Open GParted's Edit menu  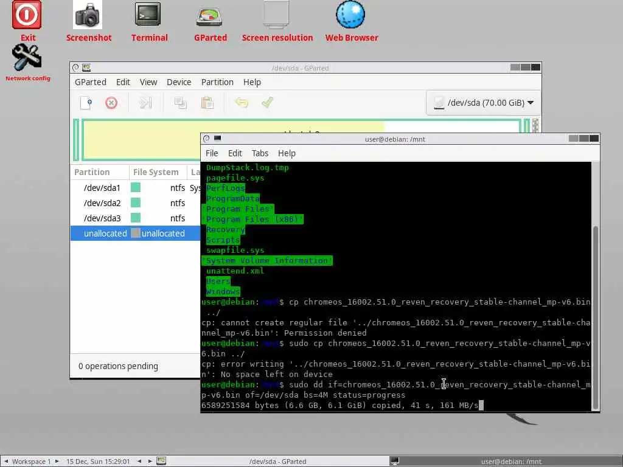(x=123, y=82)
